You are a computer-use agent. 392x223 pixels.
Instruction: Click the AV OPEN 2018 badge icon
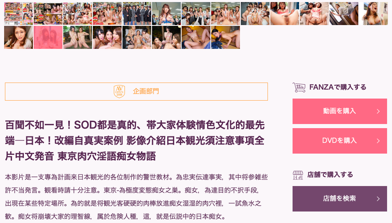click(x=119, y=91)
